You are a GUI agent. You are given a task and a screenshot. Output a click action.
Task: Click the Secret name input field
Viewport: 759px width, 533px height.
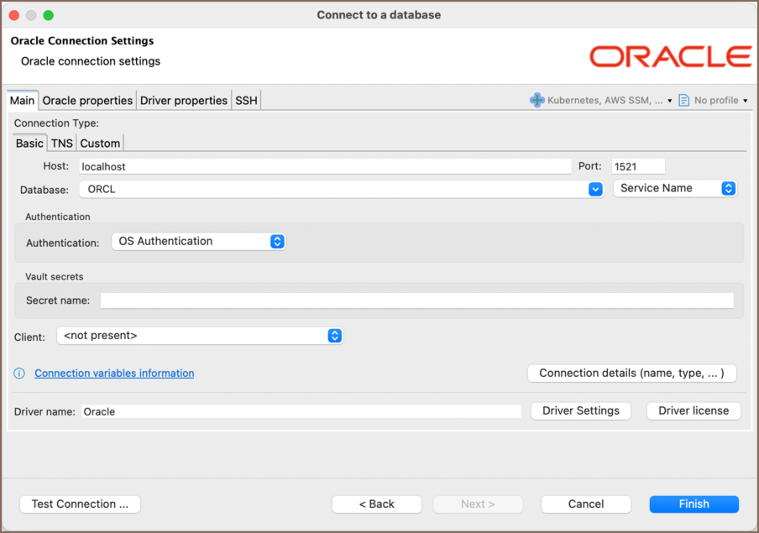pyautogui.click(x=417, y=300)
